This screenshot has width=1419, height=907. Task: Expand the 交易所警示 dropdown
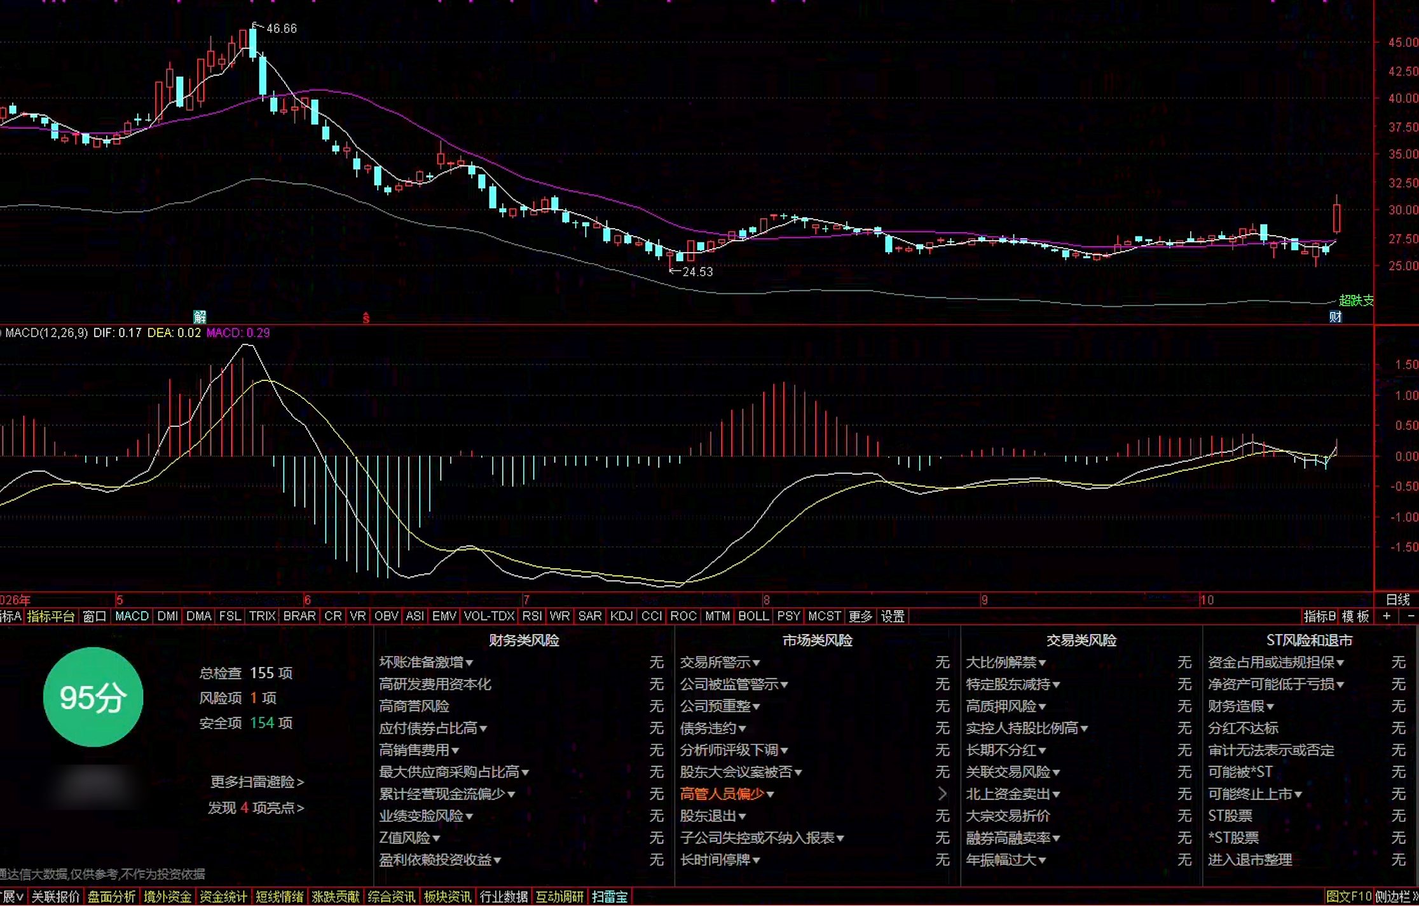click(756, 663)
